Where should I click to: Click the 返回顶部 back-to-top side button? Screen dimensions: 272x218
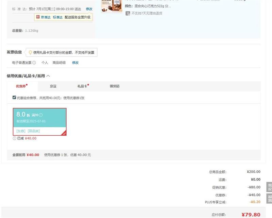pyautogui.click(x=269, y=199)
